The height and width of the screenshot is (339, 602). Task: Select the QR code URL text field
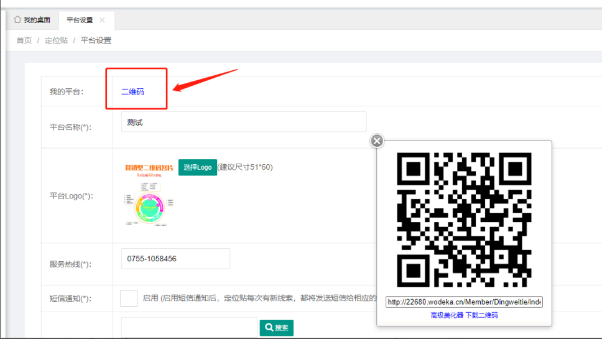coord(464,302)
